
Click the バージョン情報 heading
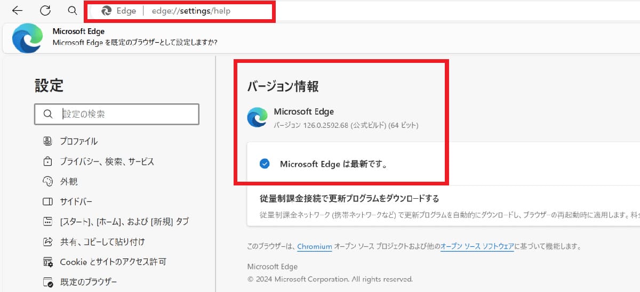point(283,86)
